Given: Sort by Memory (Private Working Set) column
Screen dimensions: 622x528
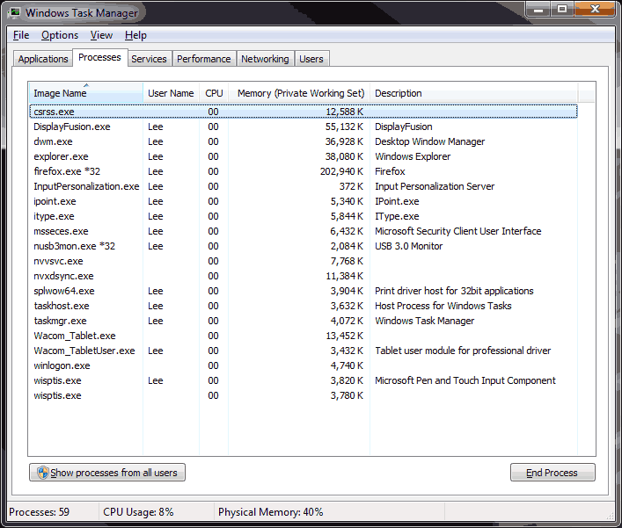Looking at the screenshot, I should (x=300, y=93).
